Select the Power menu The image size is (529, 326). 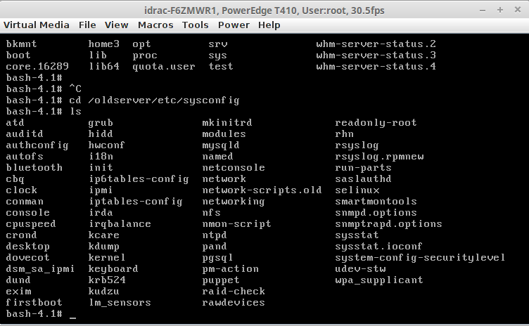tap(234, 25)
